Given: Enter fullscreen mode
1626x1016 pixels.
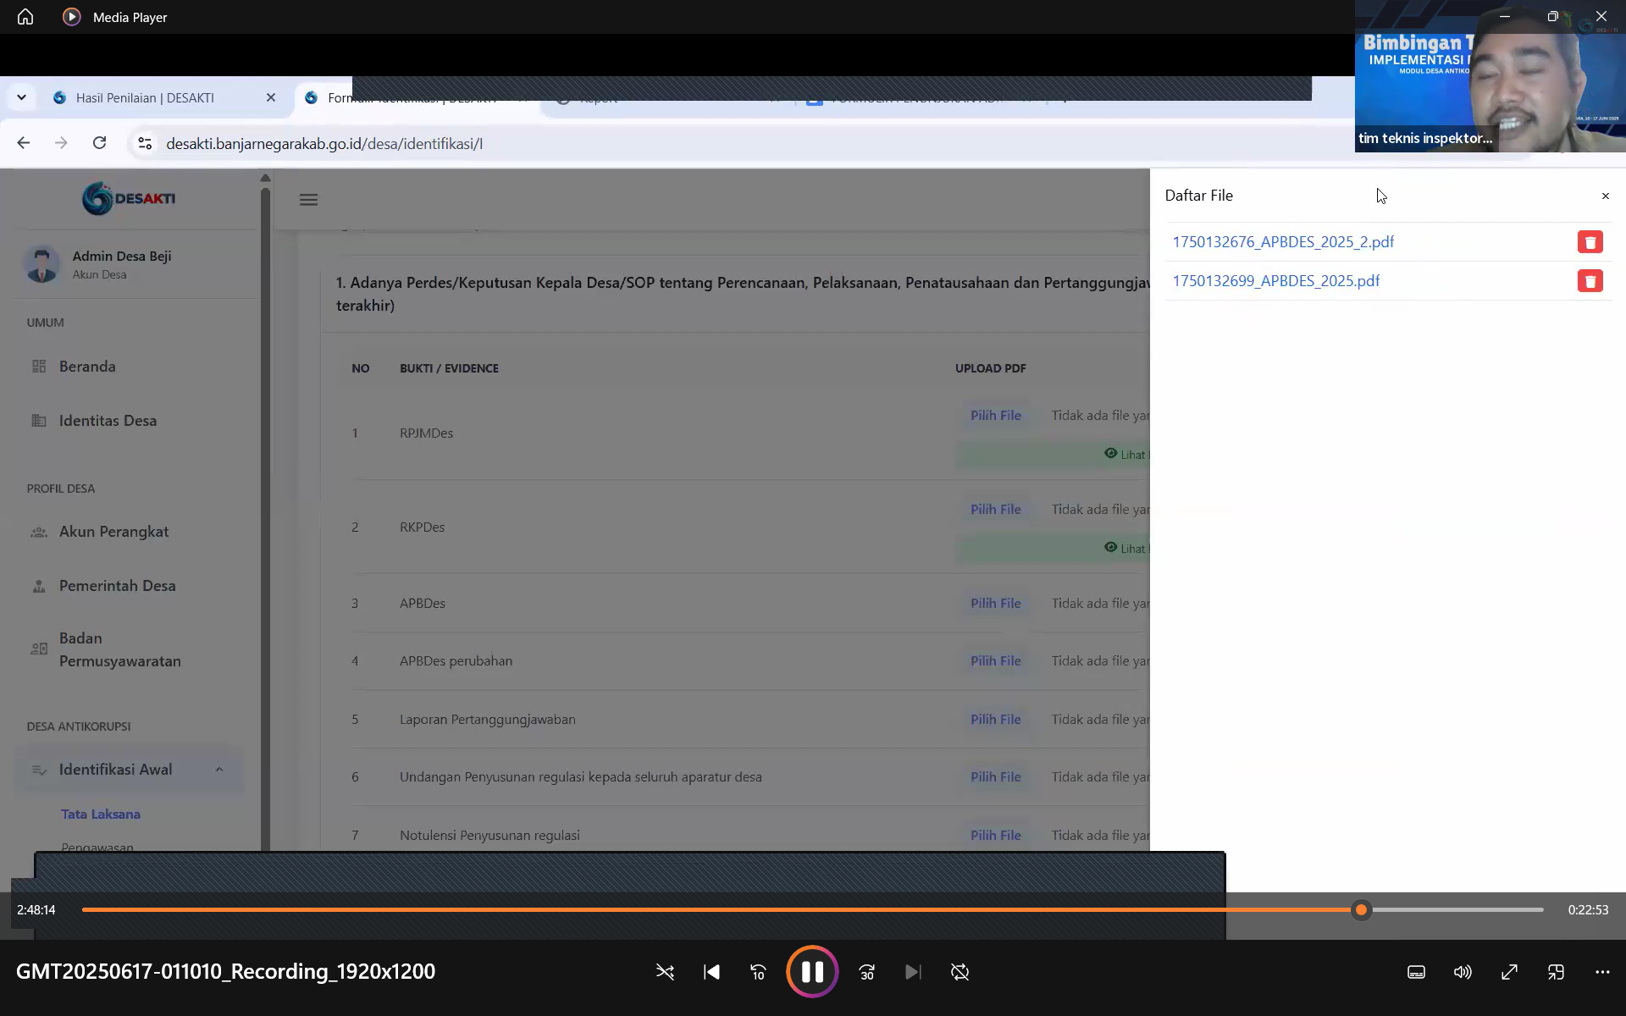Looking at the screenshot, I should tap(1509, 972).
